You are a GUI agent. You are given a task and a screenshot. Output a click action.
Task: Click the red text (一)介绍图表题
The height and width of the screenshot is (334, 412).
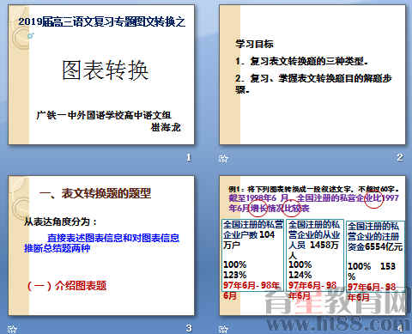coord(67,285)
